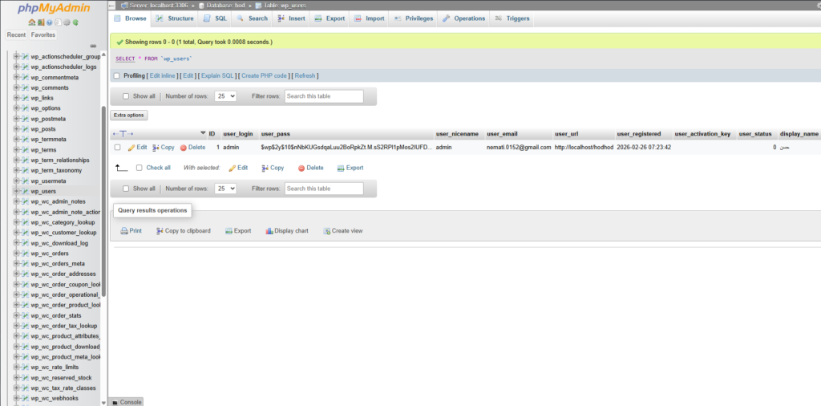Click the navigation link chain icon
This screenshot has width=821, height=406.
click(93, 46)
